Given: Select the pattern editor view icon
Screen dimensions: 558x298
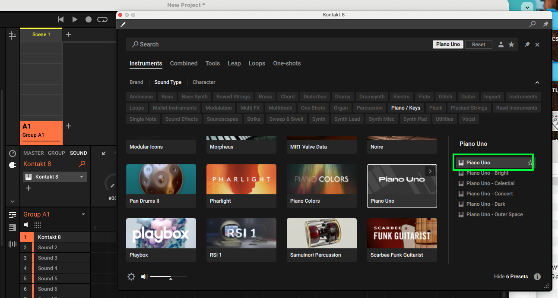Looking at the screenshot, I should pos(13,215).
